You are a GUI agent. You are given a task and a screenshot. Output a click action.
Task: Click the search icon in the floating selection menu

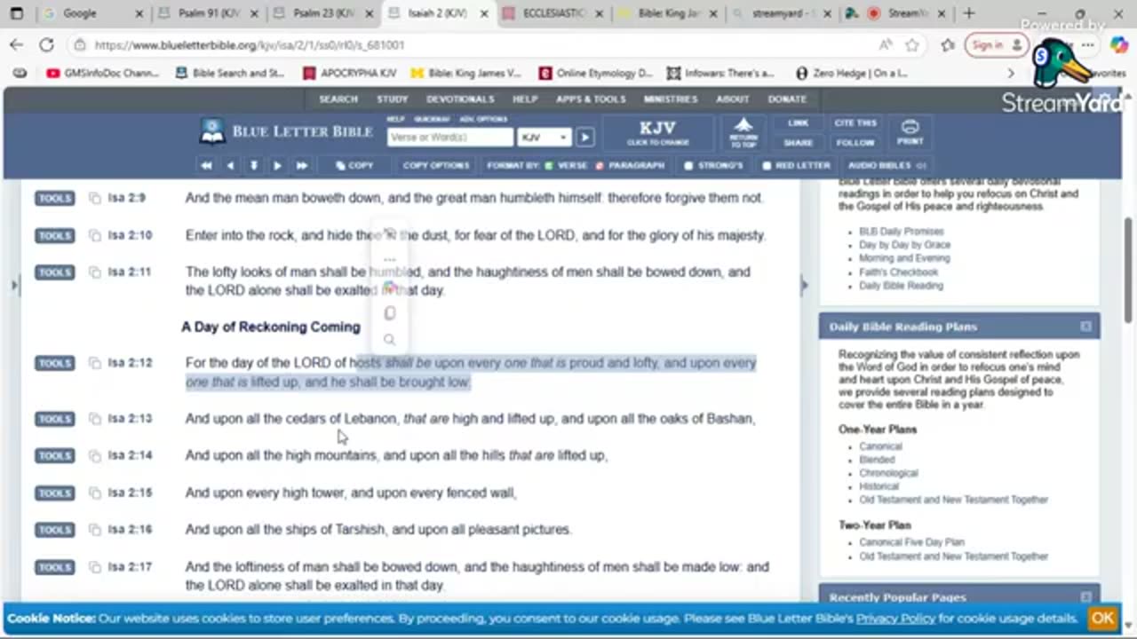(x=389, y=339)
